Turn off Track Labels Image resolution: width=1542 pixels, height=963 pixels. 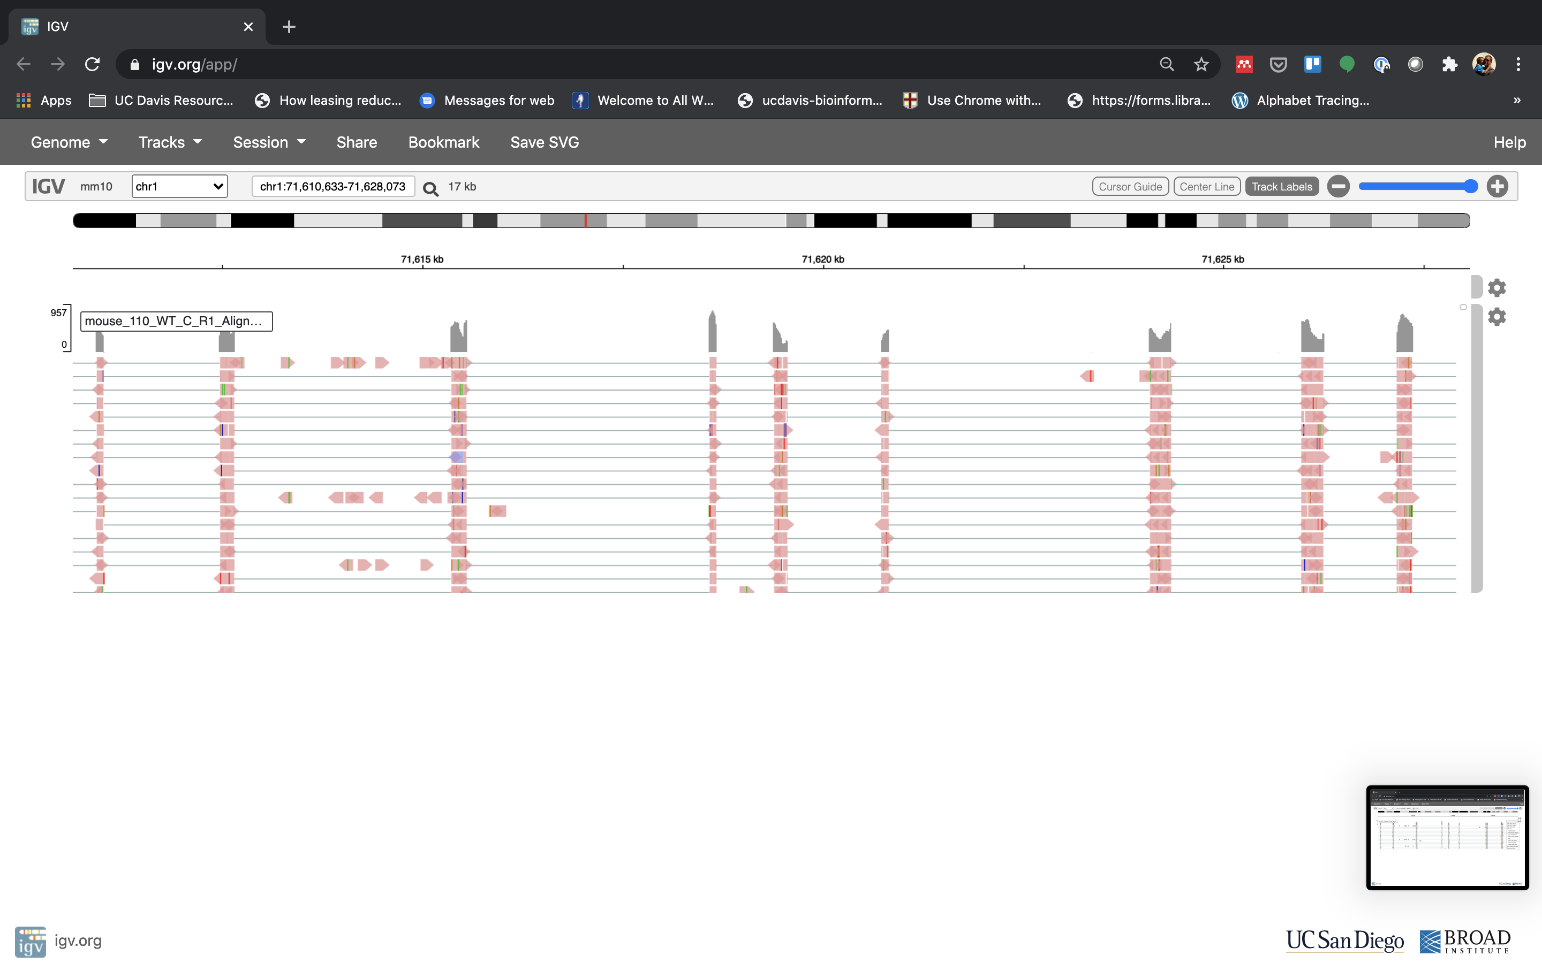pyautogui.click(x=1281, y=187)
